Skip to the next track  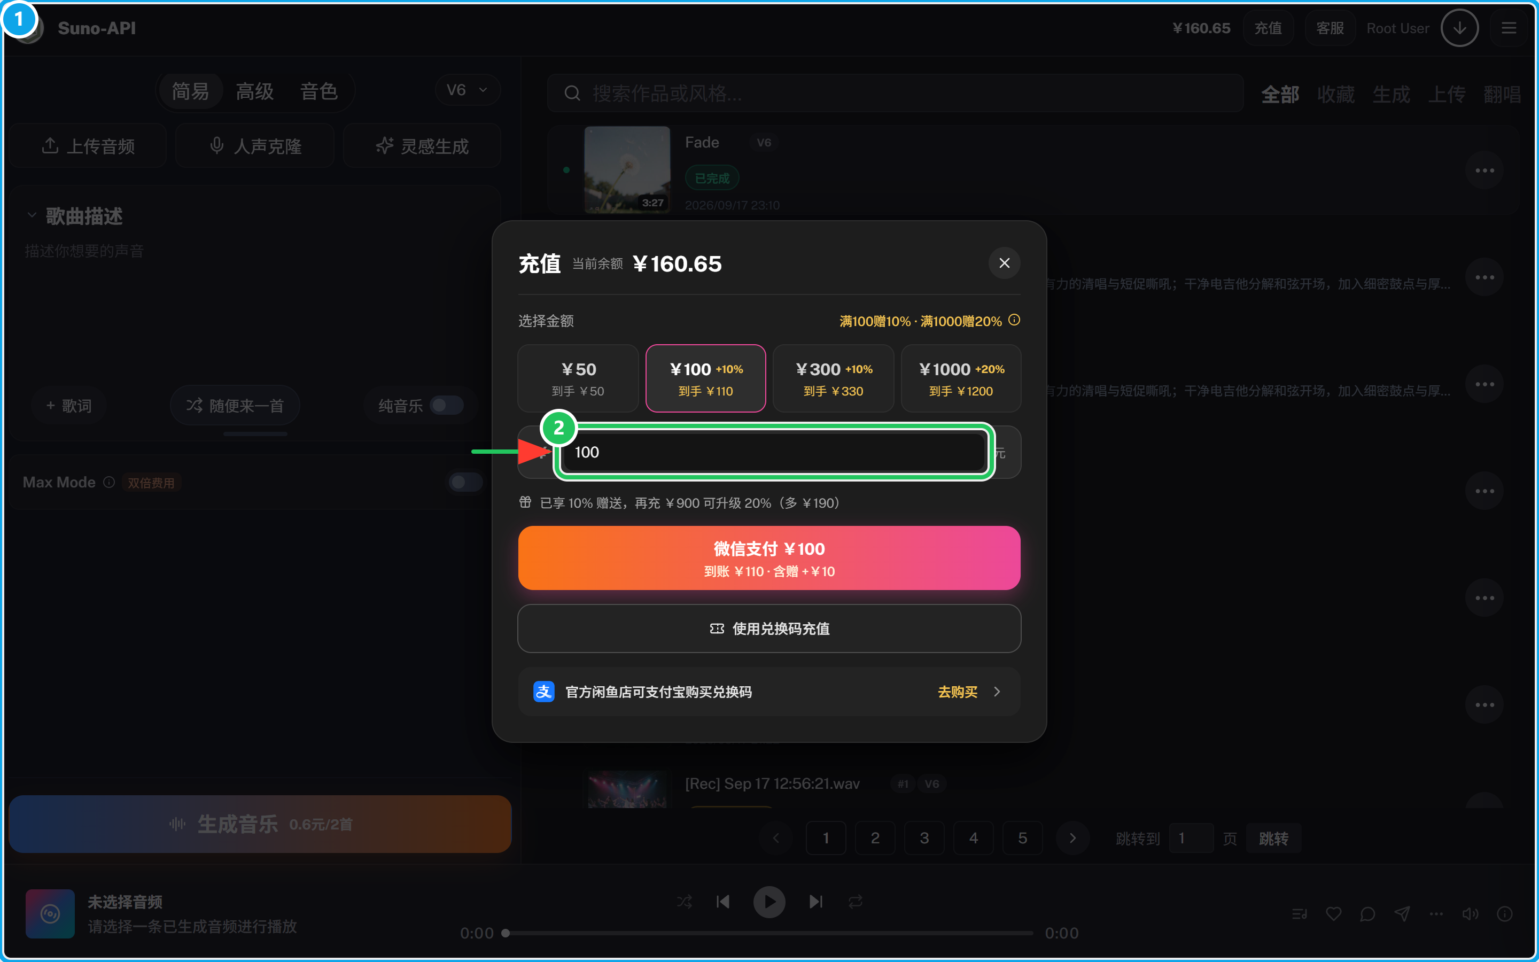816,902
